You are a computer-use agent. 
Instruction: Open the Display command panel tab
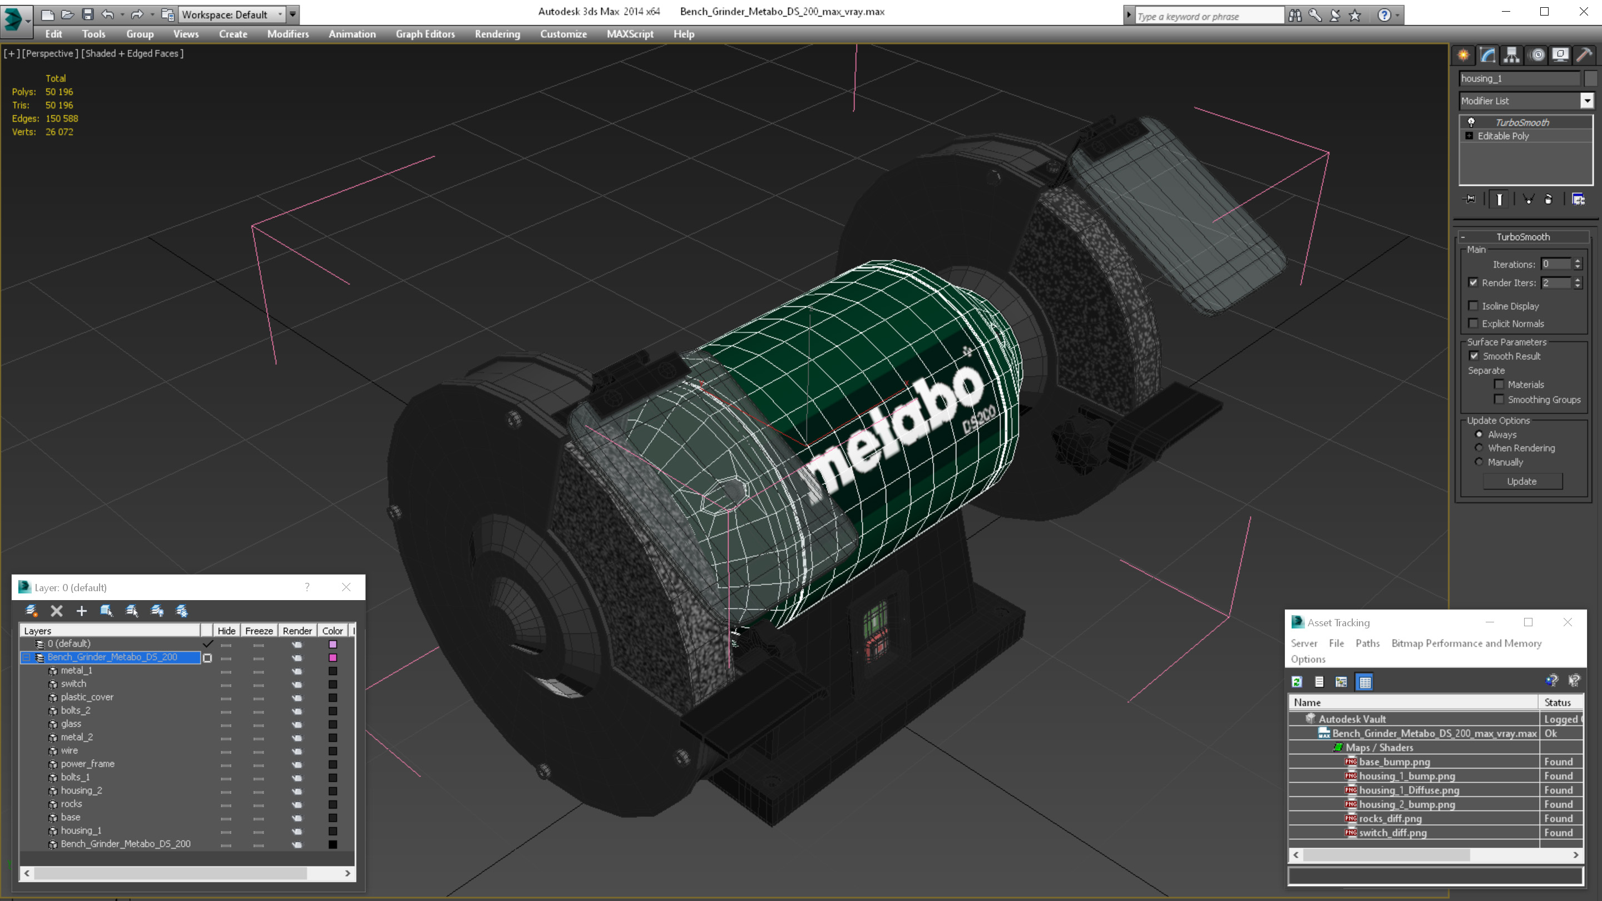click(x=1560, y=55)
